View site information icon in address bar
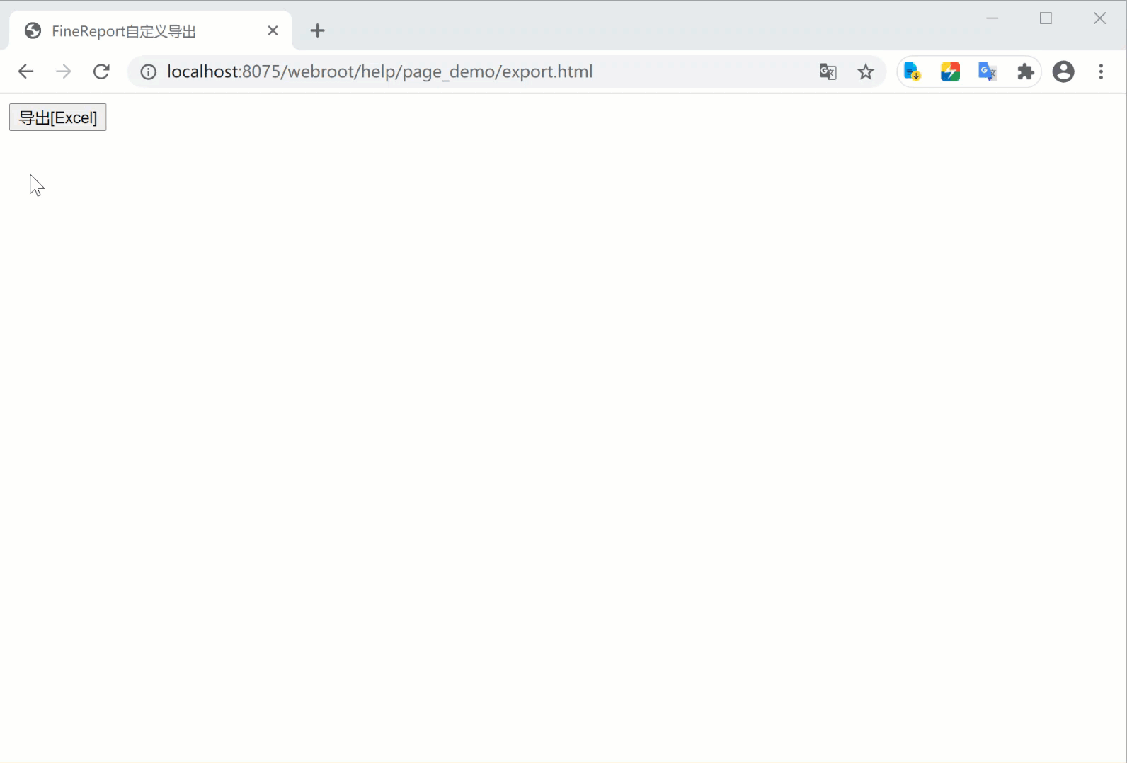 148,71
